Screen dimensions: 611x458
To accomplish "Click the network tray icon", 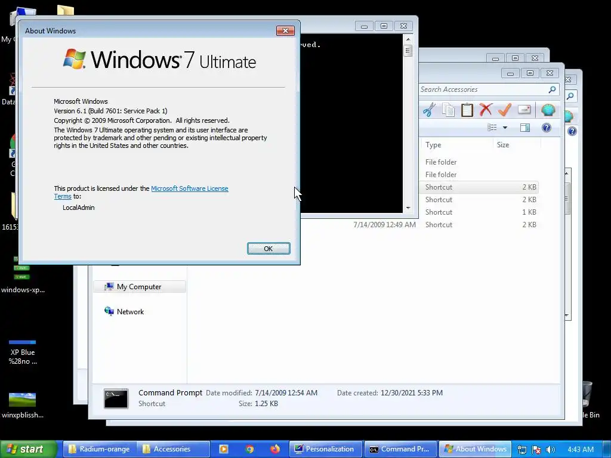I will [x=521, y=450].
